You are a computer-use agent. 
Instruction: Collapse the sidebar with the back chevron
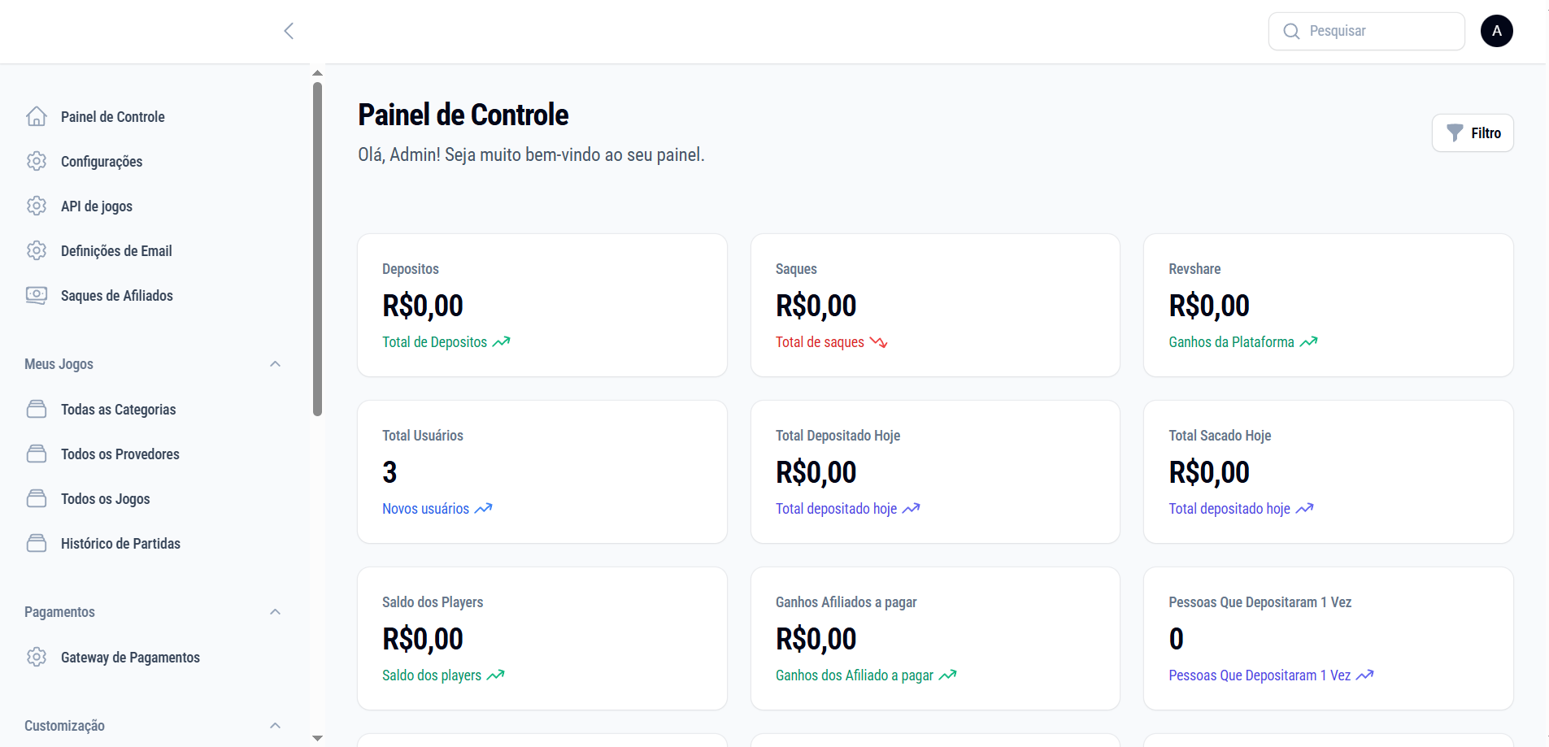tap(289, 31)
